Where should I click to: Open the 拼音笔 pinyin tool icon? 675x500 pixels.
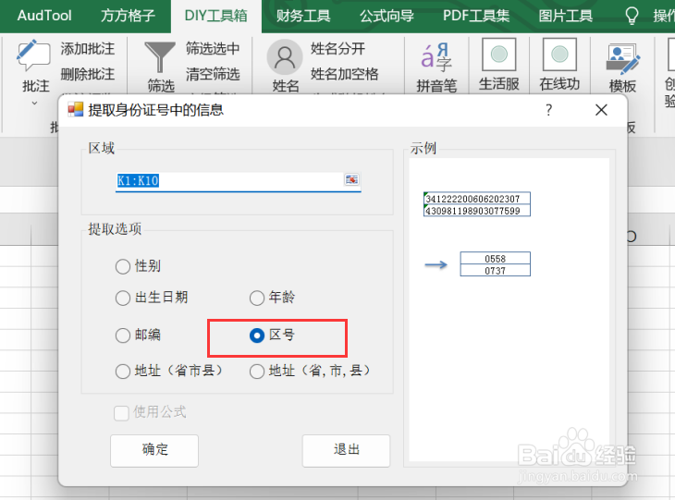(436, 56)
